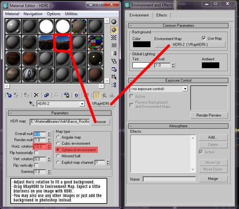Image resolution: width=239 pixels, height=209 pixels.
Task: Click the Go to Parent icon
Action: point(104,95)
